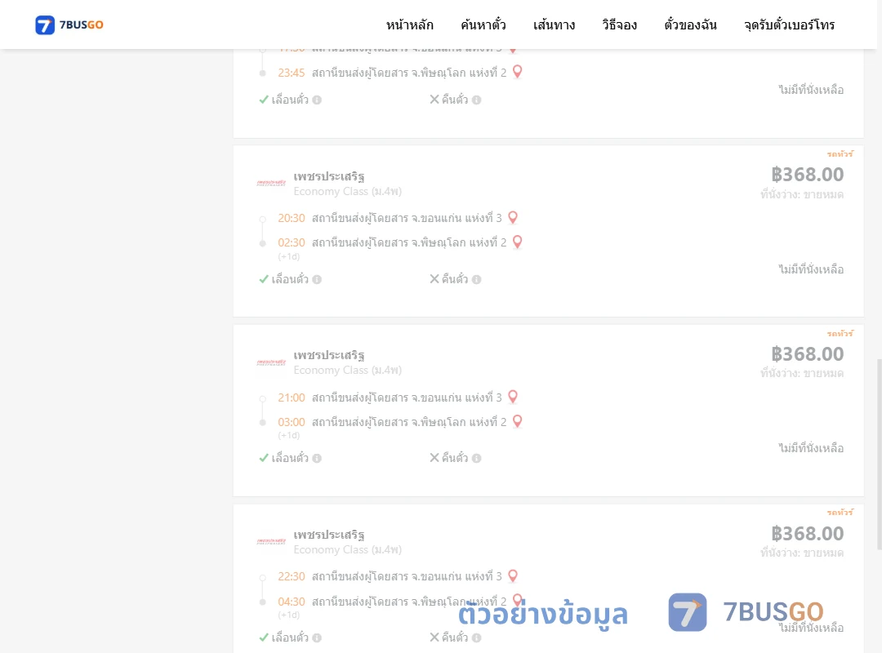Click info icon next to เลื่อนตั๋ว in 20:30 card

(x=317, y=279)
